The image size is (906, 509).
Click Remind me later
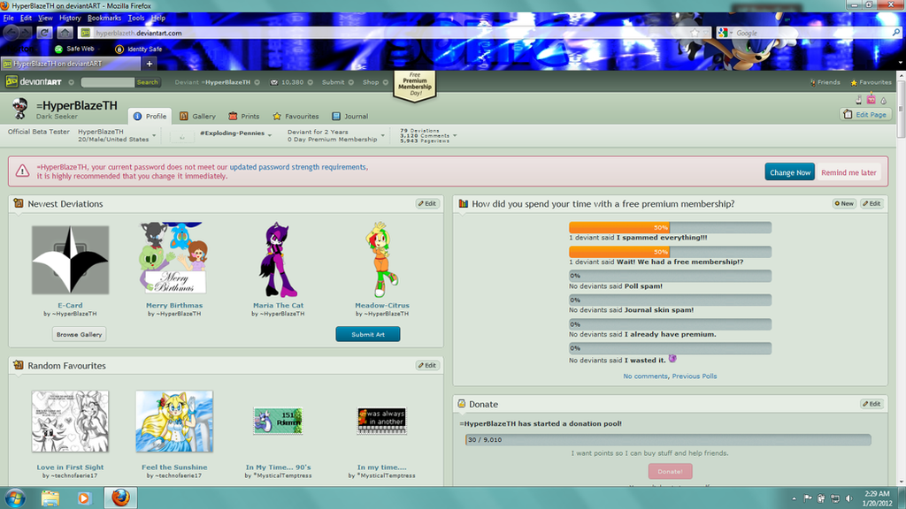pyautogui.click(x=848, y=172)
